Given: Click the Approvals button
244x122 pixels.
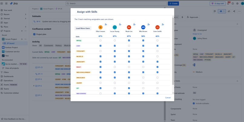Looking at the screenshot, I should (x=192, y=17).
